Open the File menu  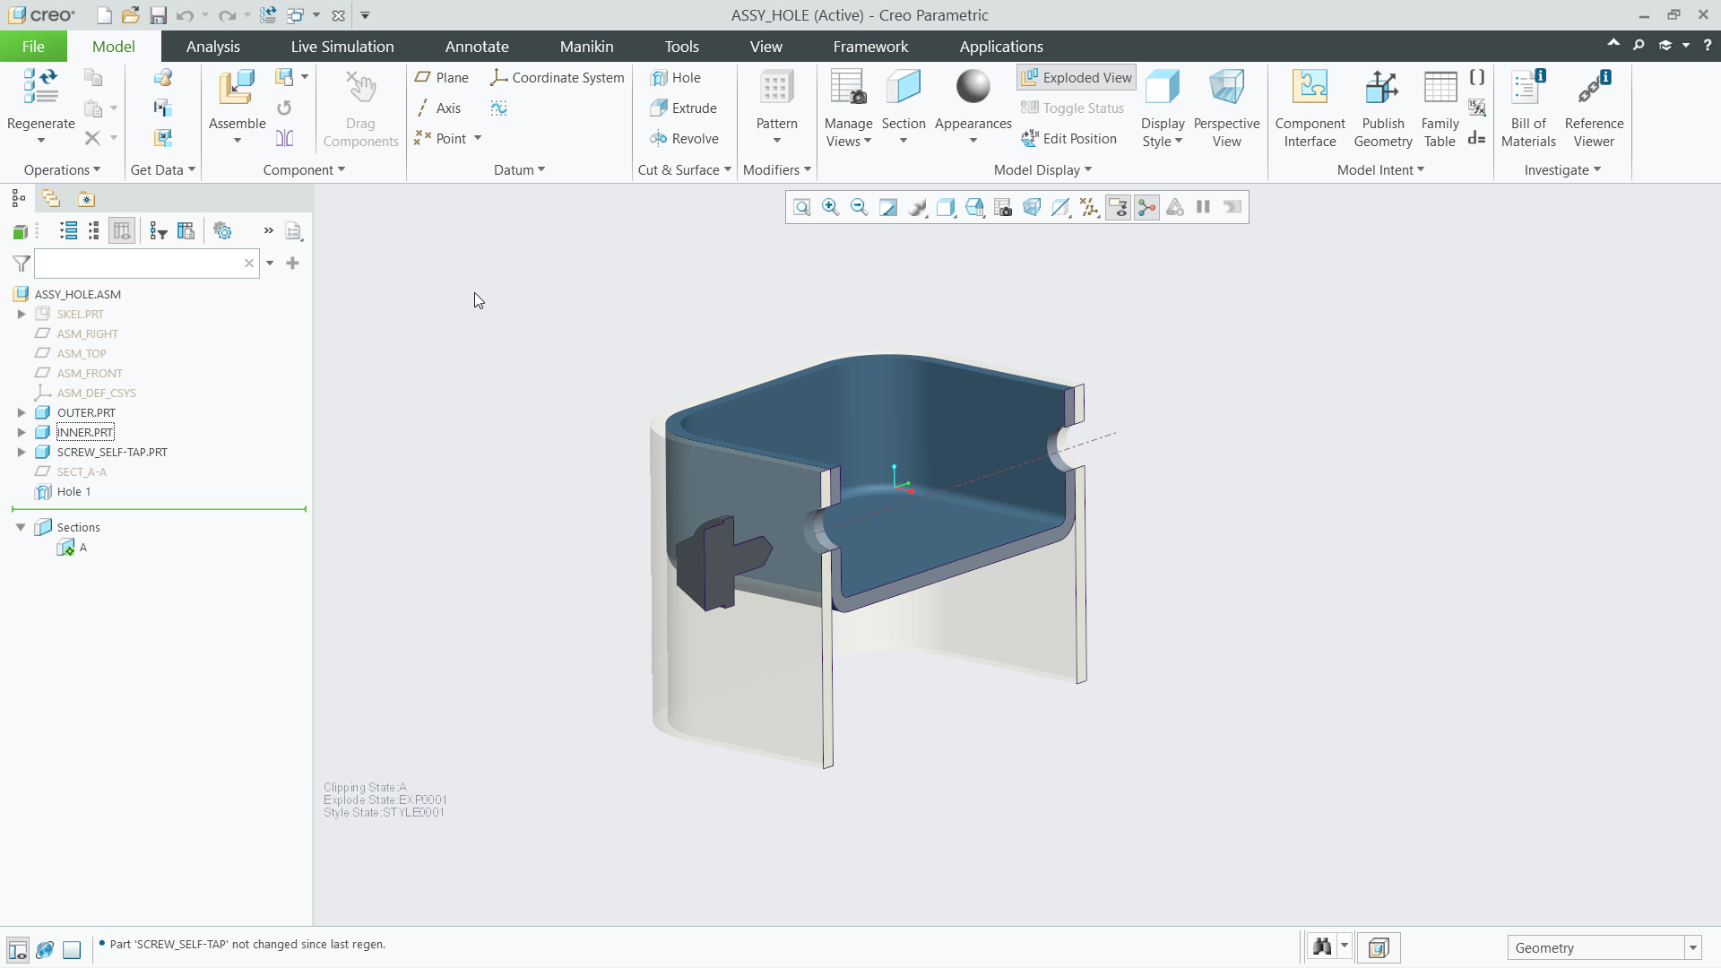(x=33, y=47)
